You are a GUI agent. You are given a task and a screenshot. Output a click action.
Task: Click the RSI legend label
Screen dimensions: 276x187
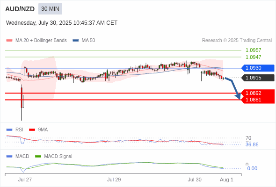pos(19,129)
